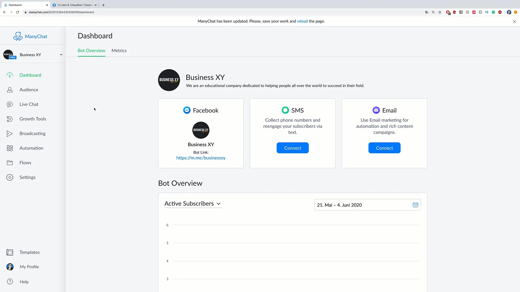Click the https://m.me/businessxy bot link
The height and width of the screenshot is (292, 520).
coord(201,158)
